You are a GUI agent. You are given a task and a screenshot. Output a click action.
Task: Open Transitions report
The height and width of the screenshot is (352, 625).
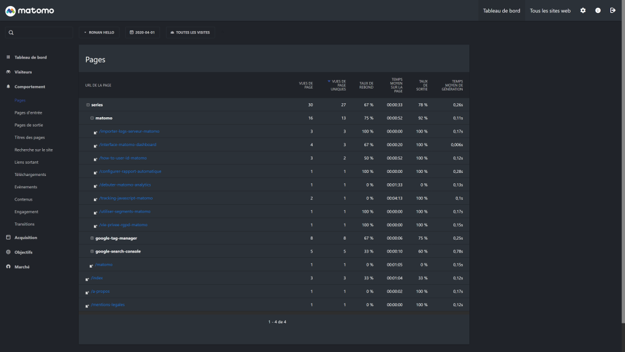pyautogui.click(x=24, y=224)
